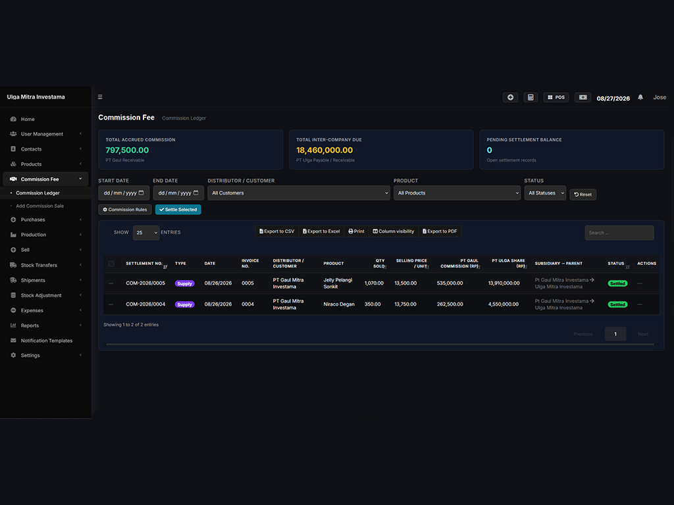
Task: Open the POS button in header
Action: click(556, 97)
